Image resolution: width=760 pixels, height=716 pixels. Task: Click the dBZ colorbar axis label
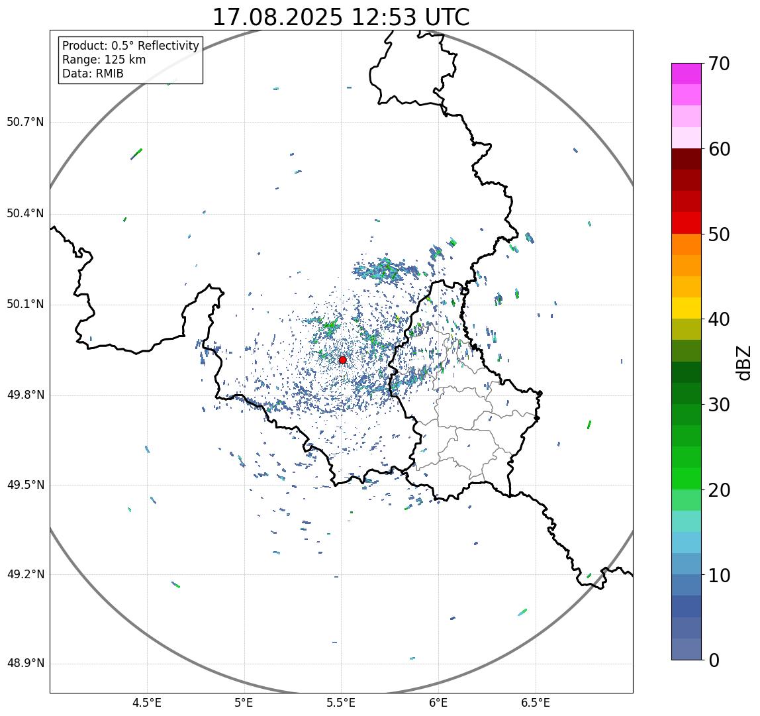(743, 362)
